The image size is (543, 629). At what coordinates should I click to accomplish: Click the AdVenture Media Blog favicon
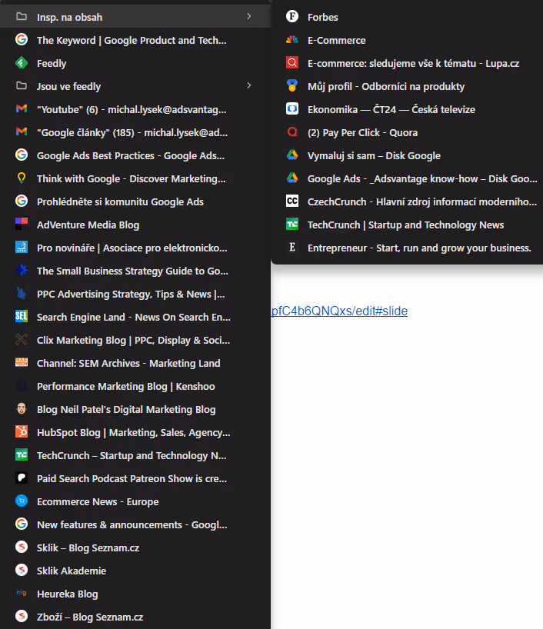pos(22,225)
